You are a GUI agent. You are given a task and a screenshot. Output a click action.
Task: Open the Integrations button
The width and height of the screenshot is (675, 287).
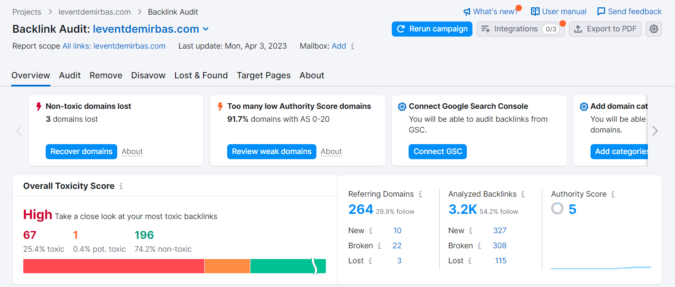pyautogui.click(x=520, y=29)
